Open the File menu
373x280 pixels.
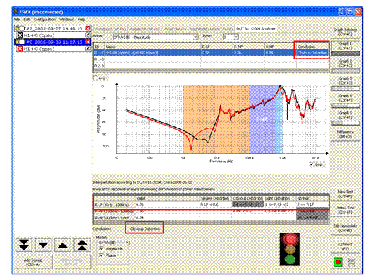pyautogui.click(x=17, y=20)
